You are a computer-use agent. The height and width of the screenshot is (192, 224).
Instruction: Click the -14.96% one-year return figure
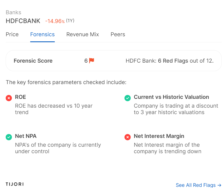[55, 21]
